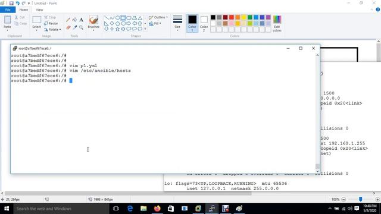Choose the Diamond shape
Screen dimensions: 381x214
[x=112, y=24]
